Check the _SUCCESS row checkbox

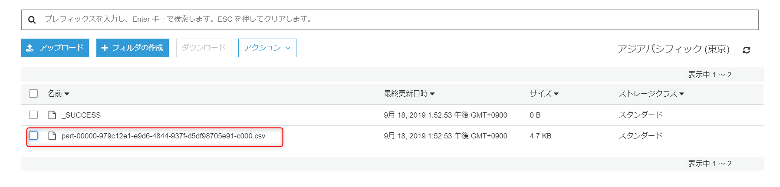click(x=33, y=115)
